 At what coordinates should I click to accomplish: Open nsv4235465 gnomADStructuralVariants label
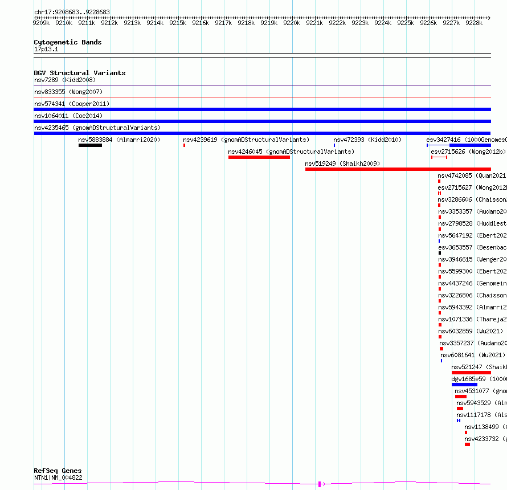click(97, 128)
